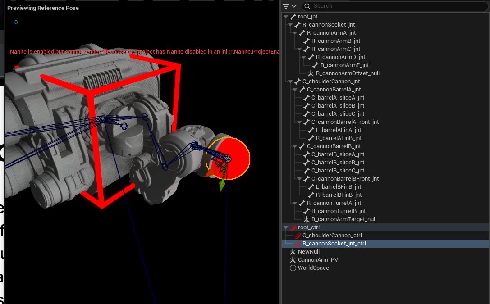Screen dimensions: 490x304
Task: Click the bone icon of L_barrelAFinA_jnt
Action: pyautogui.click(x=311, y=130)
